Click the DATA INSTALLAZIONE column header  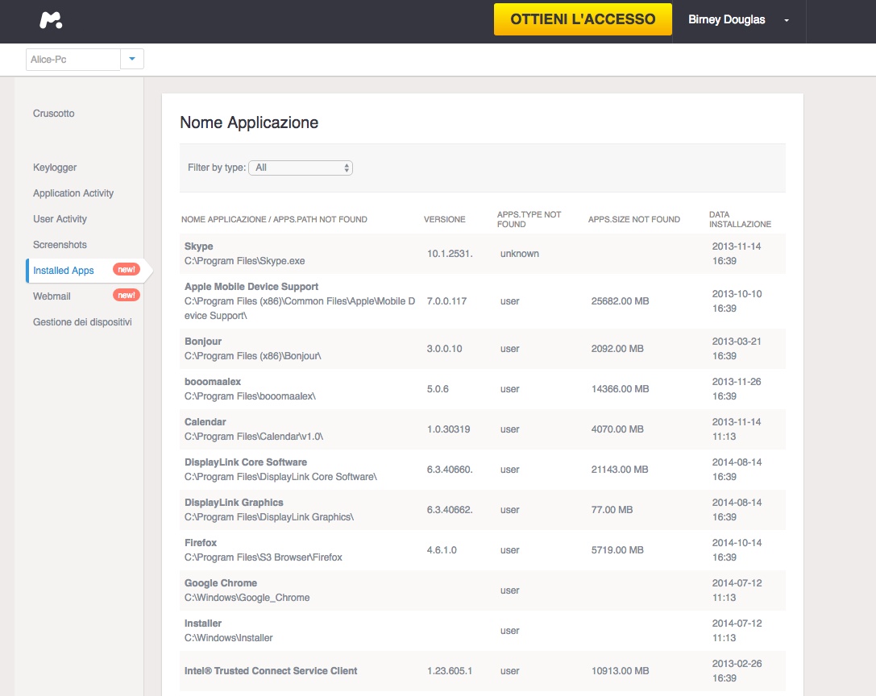click(740, 219)
